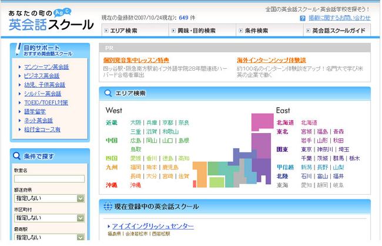The image size is (382, 246).
Task: Click the question mark help icon
Action: pyautogui.click(x=302, y=18)
